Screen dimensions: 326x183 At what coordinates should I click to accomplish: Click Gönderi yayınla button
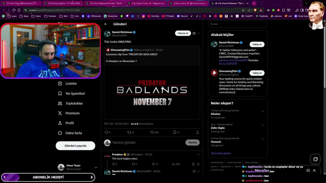pos(75,146)
